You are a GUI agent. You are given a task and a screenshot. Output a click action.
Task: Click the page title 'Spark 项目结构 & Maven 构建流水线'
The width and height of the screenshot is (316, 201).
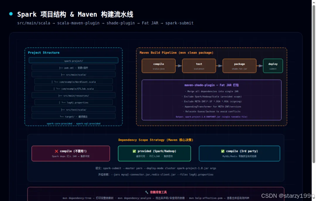75,14
